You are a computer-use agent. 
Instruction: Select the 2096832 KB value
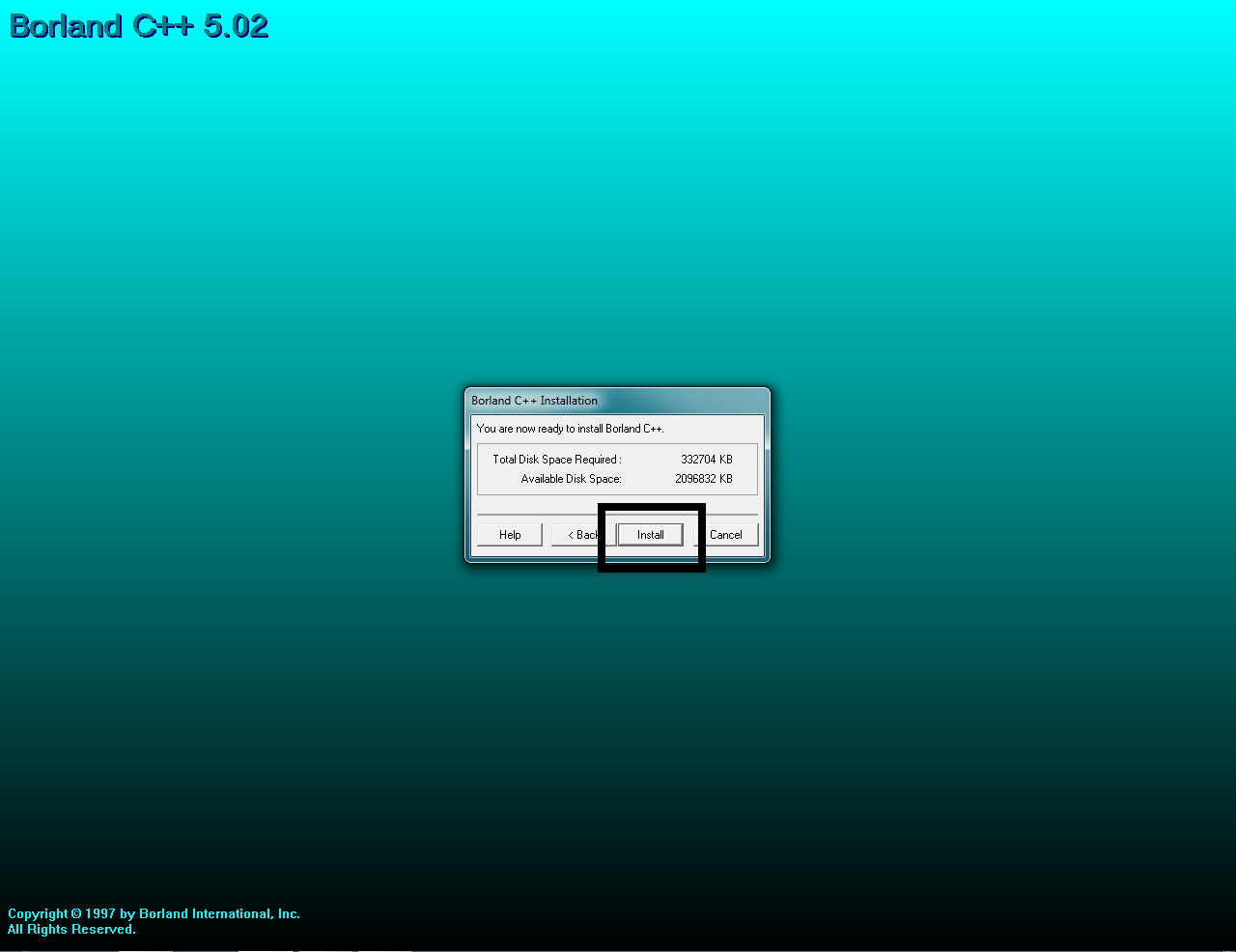[704, 479]
